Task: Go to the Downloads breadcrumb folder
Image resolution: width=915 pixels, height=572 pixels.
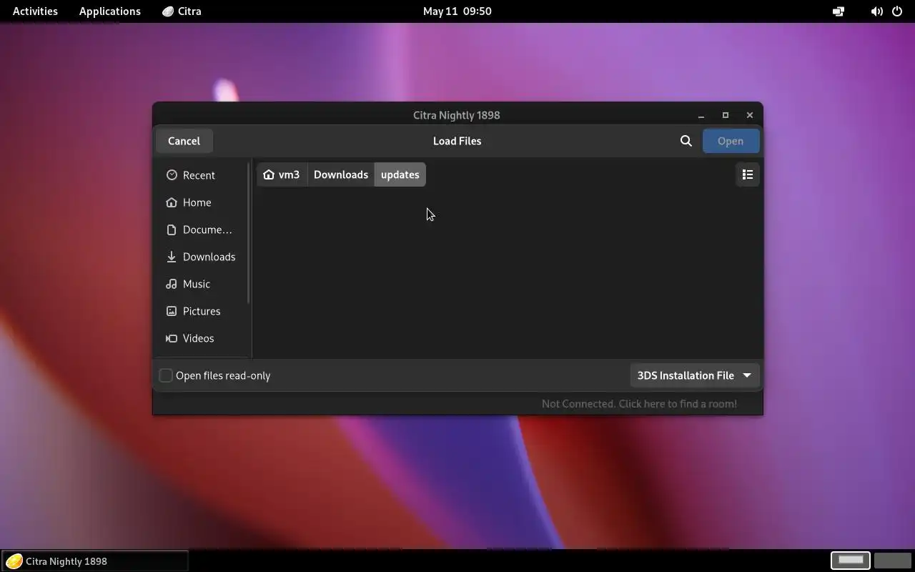Action: 341,174
